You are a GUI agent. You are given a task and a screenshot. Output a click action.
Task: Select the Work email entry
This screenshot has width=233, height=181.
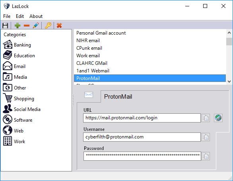(x=150, y=56)
